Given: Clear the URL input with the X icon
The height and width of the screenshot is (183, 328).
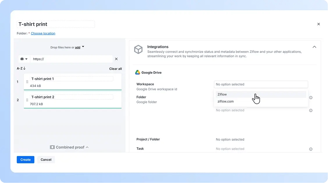Looking at the screenshot, I should [116, 59].
